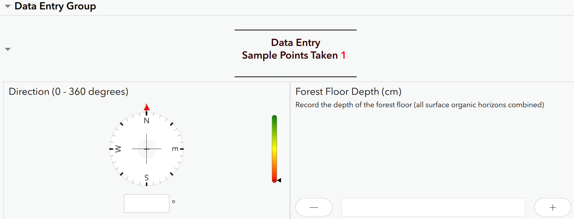
Task: Click the Forest Floor Depth (cm) label
Action: 349,91
